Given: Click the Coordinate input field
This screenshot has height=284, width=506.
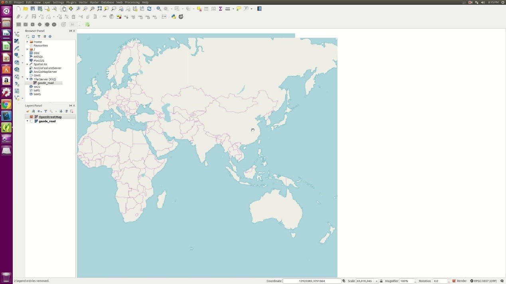Looking at the screenshot, I should point(312,281).
